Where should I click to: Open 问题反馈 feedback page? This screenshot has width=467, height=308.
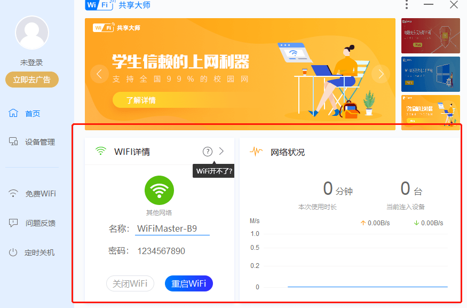tap(40, 223)
